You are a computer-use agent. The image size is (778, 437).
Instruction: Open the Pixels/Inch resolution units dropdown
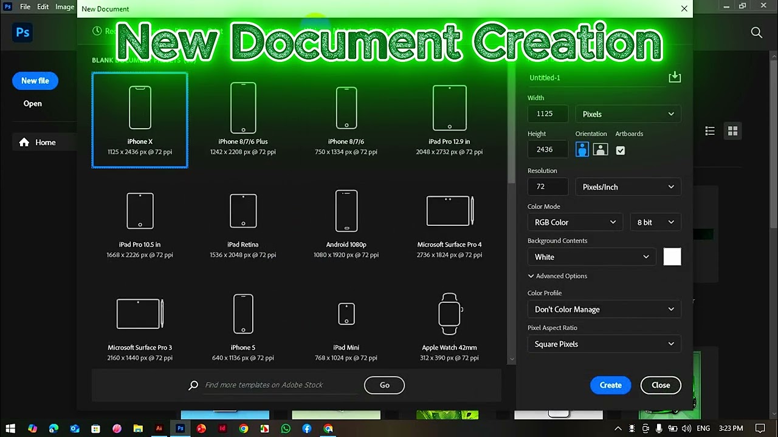[628, 187]
